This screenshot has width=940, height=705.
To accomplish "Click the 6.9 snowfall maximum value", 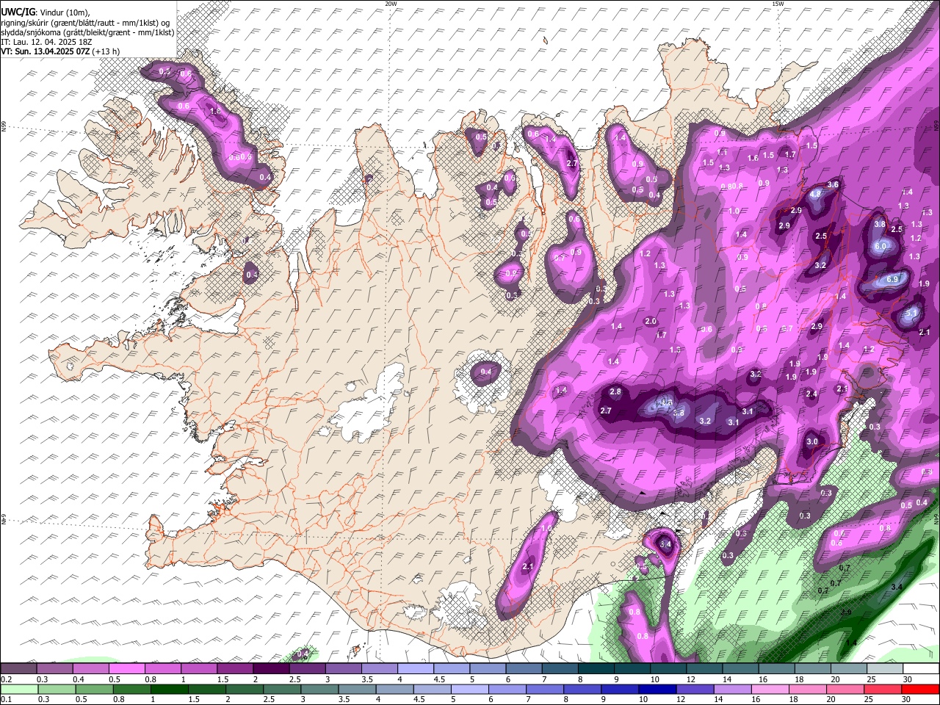I will (893, 280).
